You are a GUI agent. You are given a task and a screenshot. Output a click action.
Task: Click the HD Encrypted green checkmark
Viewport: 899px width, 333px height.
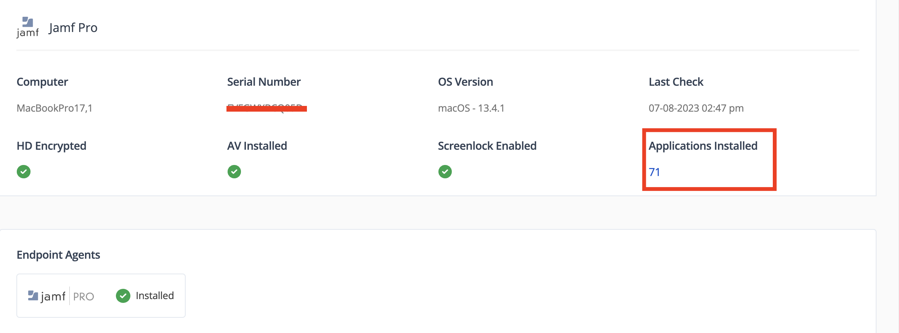tap(24, 172)
